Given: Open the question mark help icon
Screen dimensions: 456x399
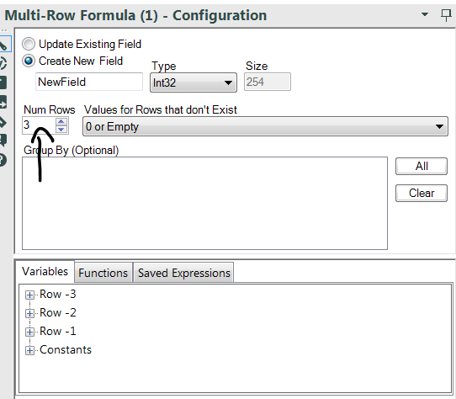Looking at the screenshot, I should pyautogui.click(x=3, y=160).
